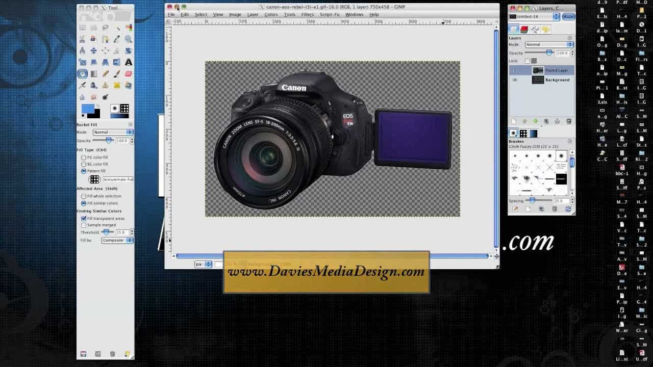Select the Measure compass tool
The image size is (653, 367).
pos(82,50)
